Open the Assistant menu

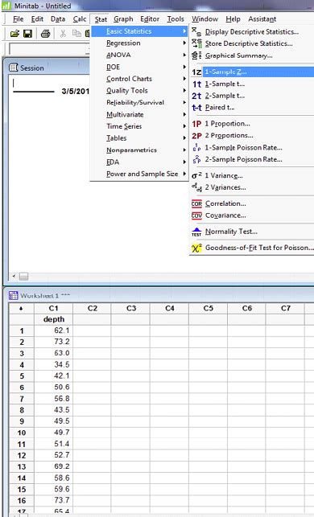[x=262, y=19]
